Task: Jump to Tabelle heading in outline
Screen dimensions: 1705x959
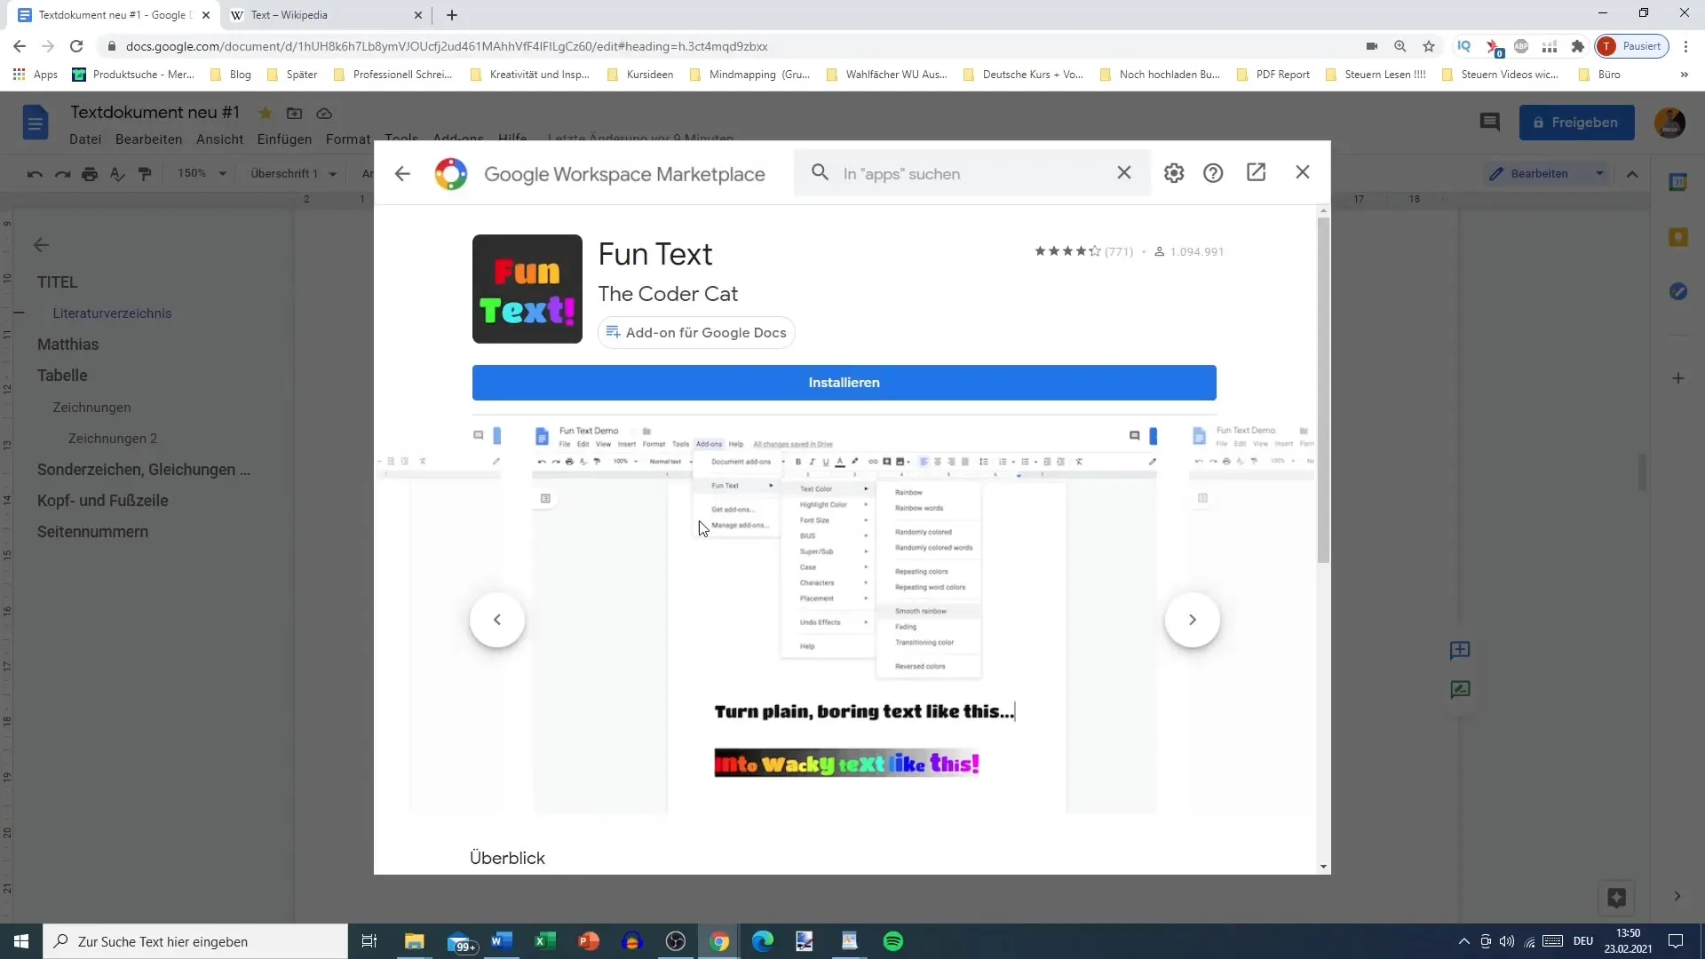Action: [62, 376]
